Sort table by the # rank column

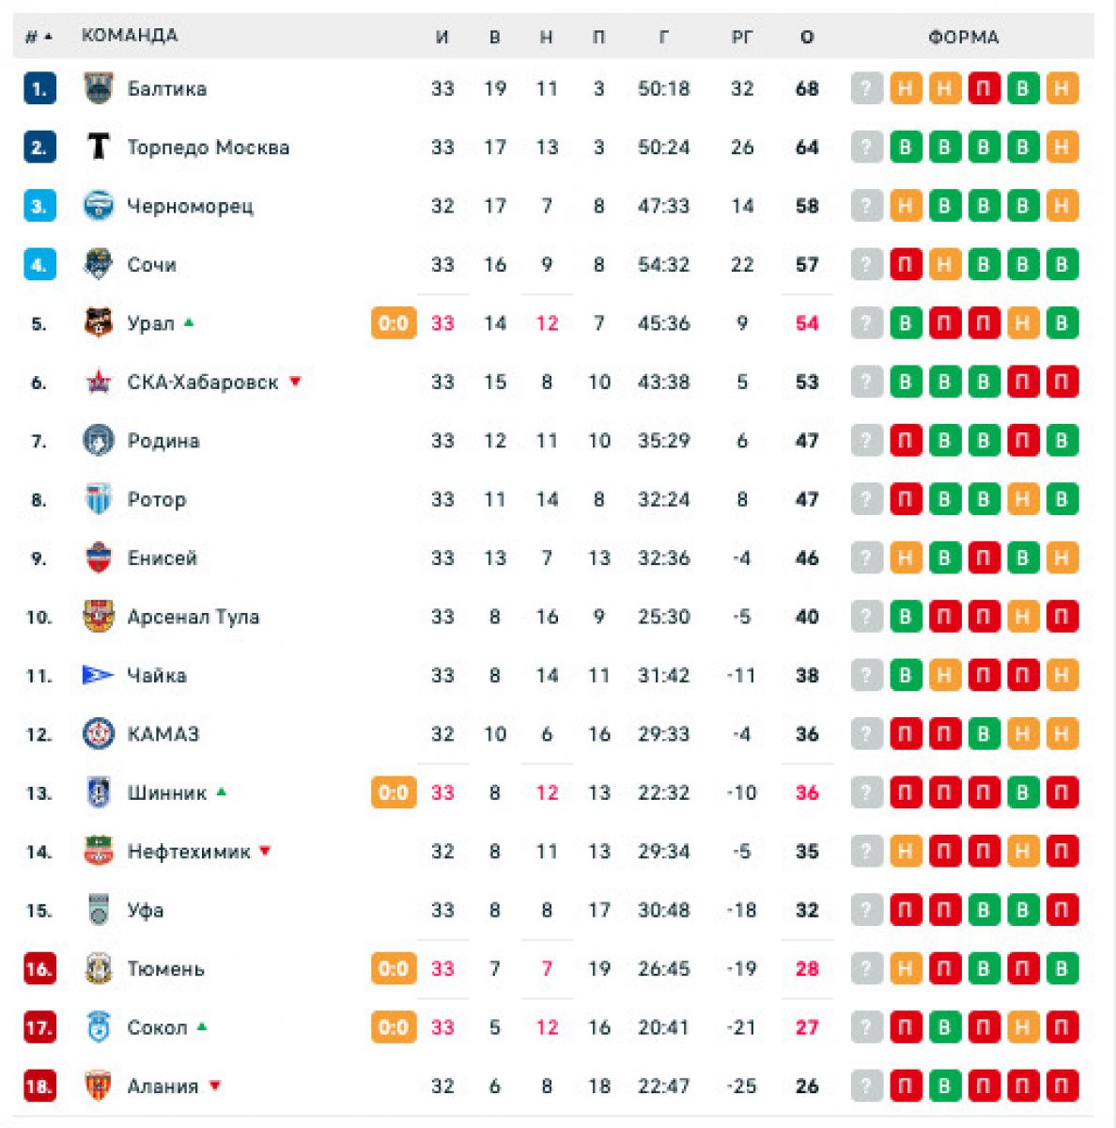39,37
